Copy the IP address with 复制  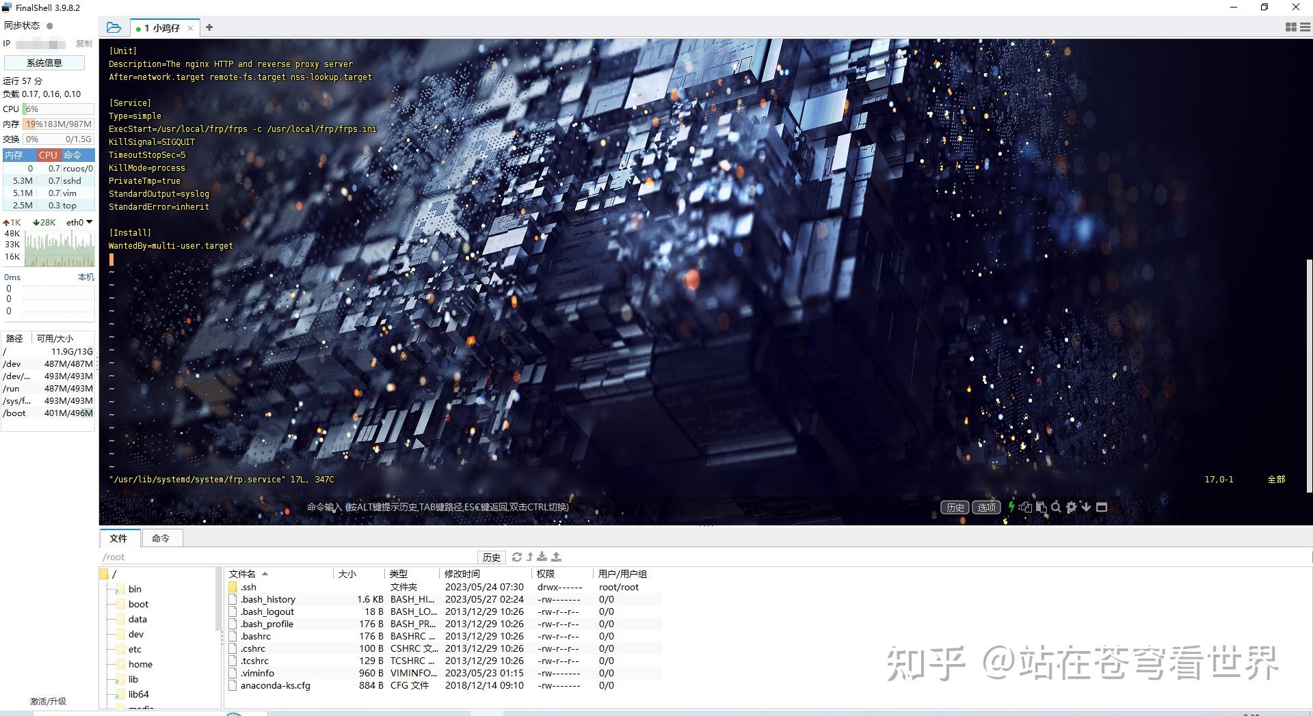point(84,44)
